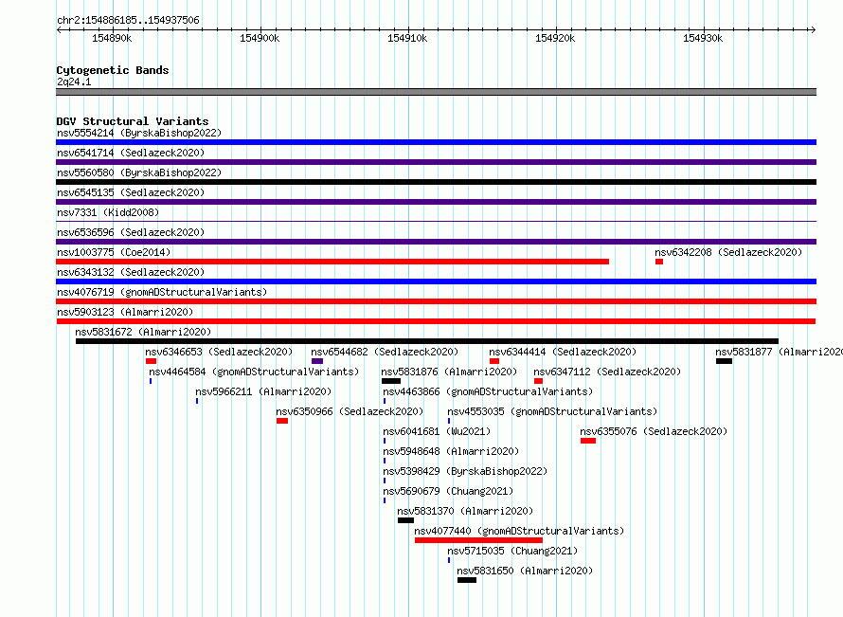Image resolution: width=843 pixels, height=617 pixels.
Task: Select the 2q24.1 band label
Action: (74, 82)
